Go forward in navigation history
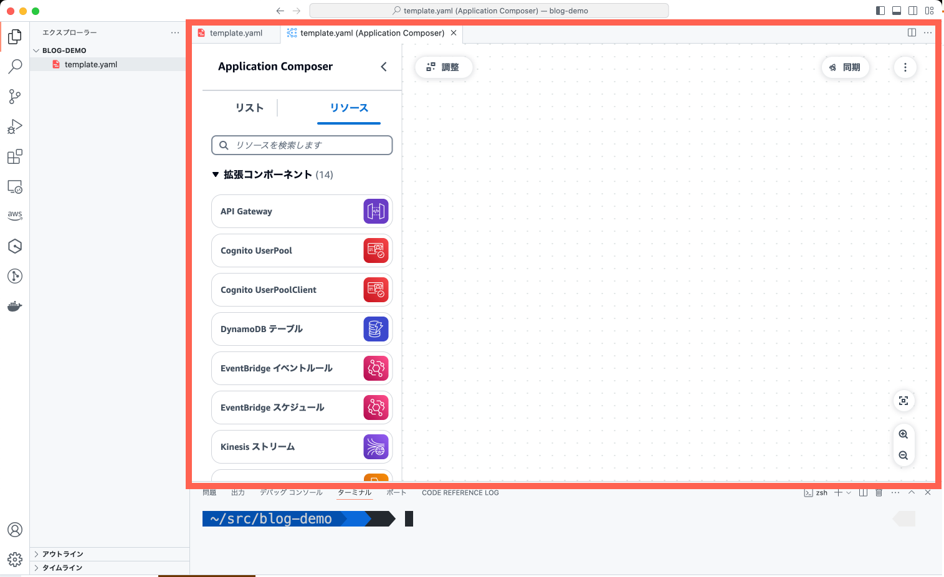 click(297, 11)
